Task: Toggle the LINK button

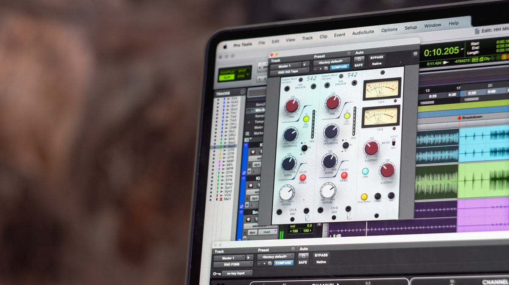Action: click(365, 172)
